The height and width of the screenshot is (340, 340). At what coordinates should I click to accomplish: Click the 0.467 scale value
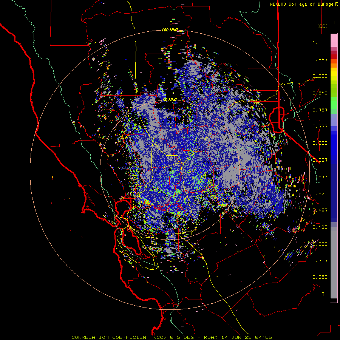point(320,210)
